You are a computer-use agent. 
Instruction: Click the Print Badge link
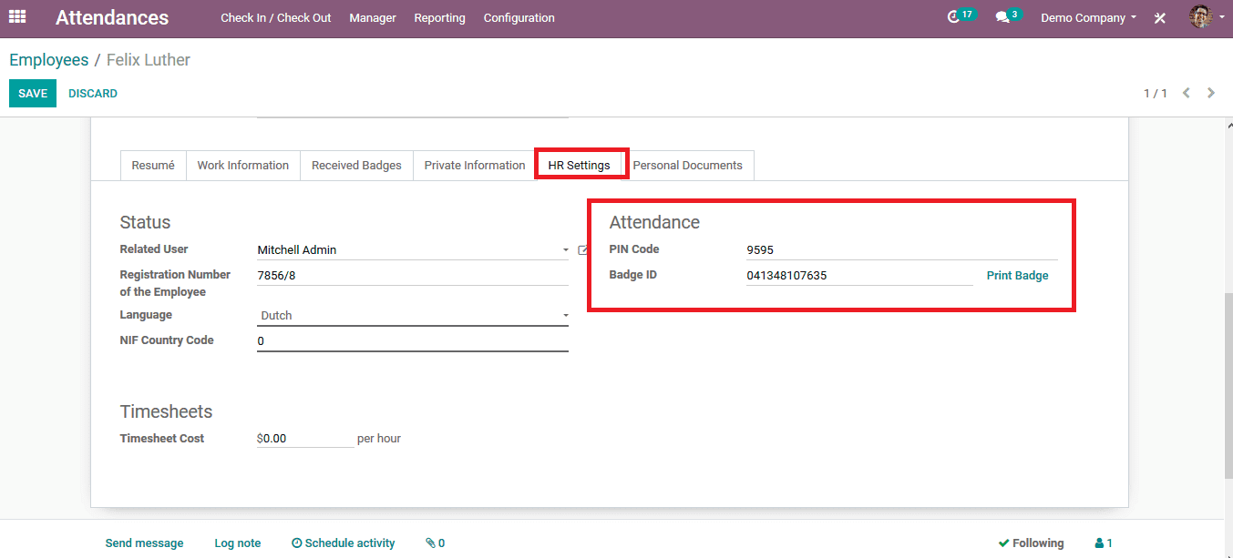coord(1018,275)
